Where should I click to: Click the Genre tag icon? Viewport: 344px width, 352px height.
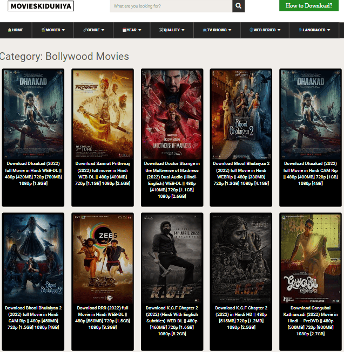[x=85, y=30]
